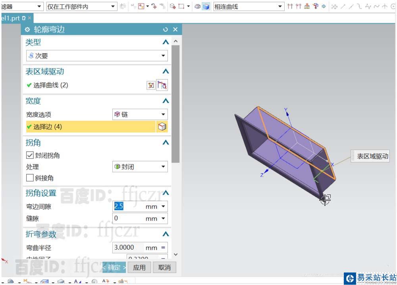Screen dimensions: 397x285
Task: Open the 相连曲线 curve rule dropdown
Action: pos(248,6)
